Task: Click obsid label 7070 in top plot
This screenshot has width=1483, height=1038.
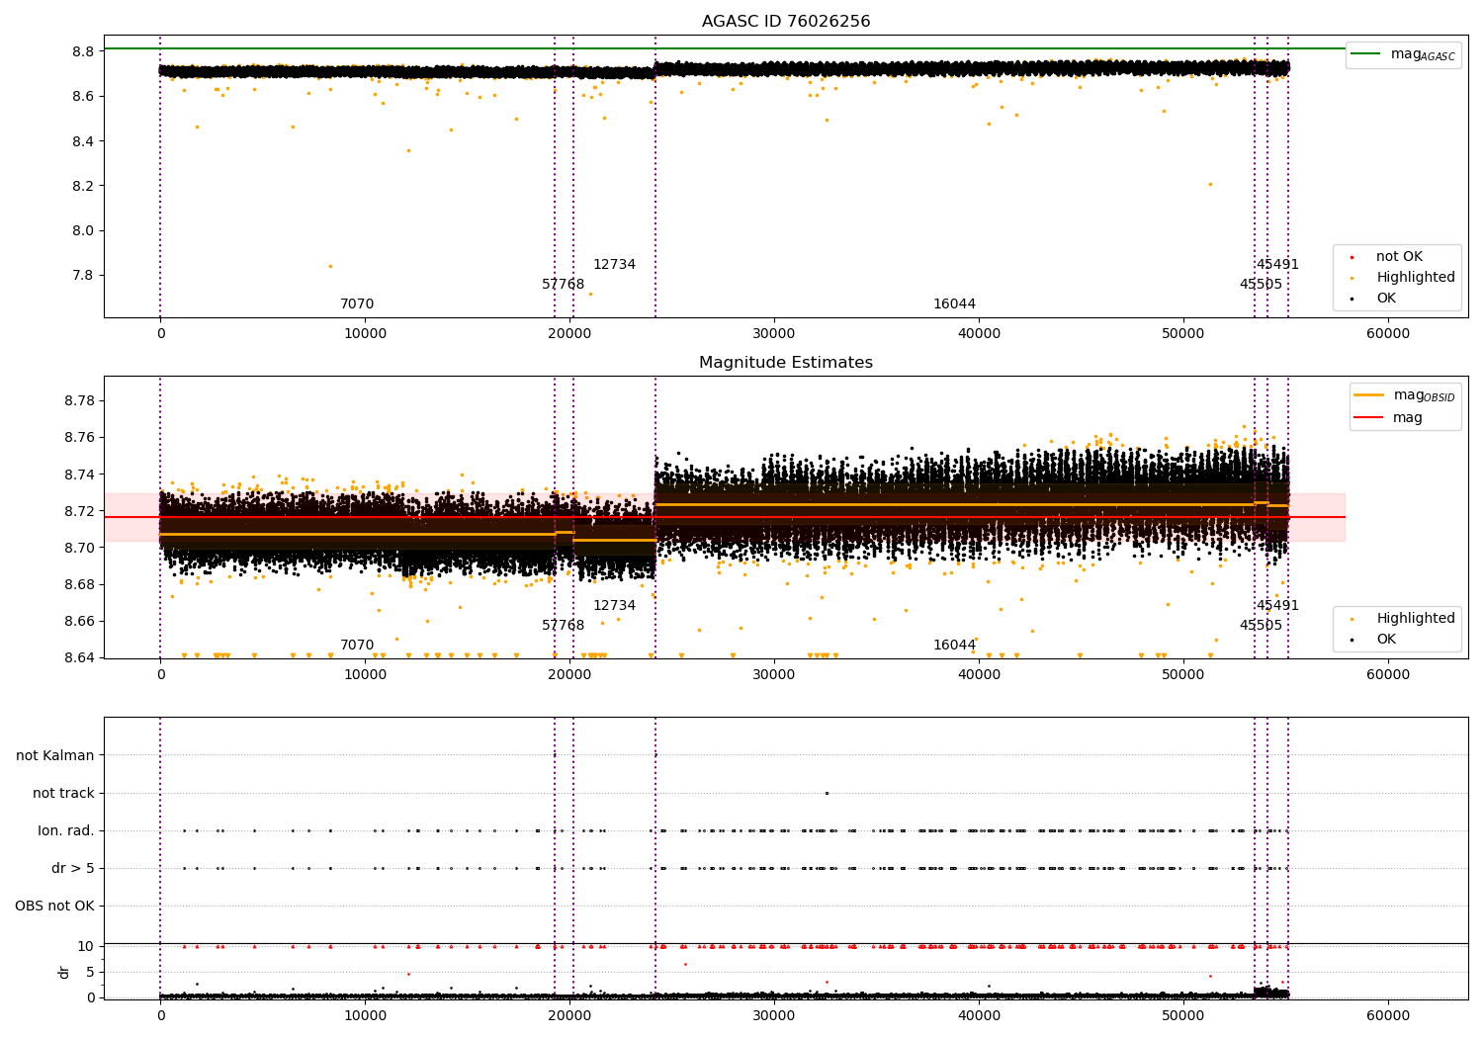Action: (x=357, y=304)
